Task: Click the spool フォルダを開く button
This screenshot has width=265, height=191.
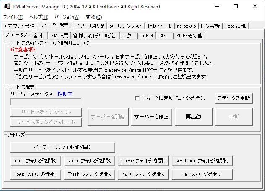Action: pos(89,161)
